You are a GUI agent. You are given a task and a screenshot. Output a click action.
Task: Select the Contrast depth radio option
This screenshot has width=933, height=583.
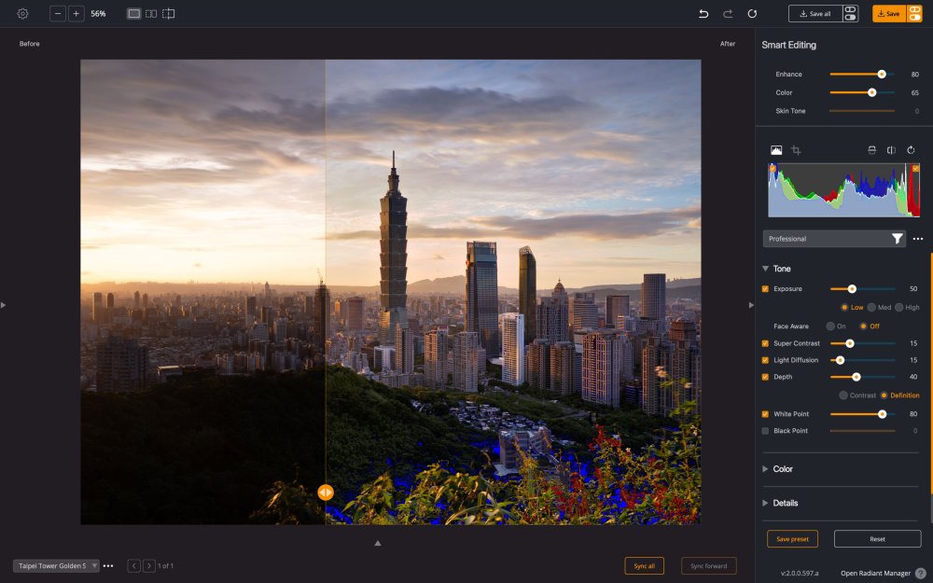(843, 395)
